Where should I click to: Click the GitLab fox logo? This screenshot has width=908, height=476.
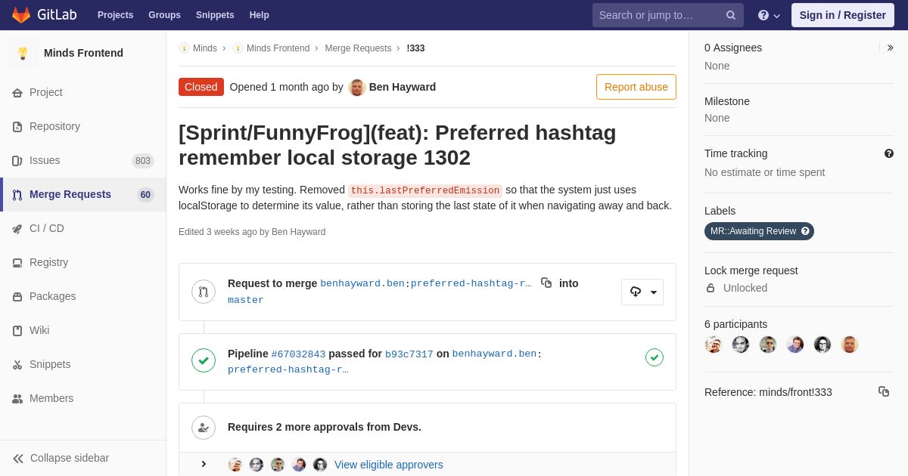(x=21, y=15)
